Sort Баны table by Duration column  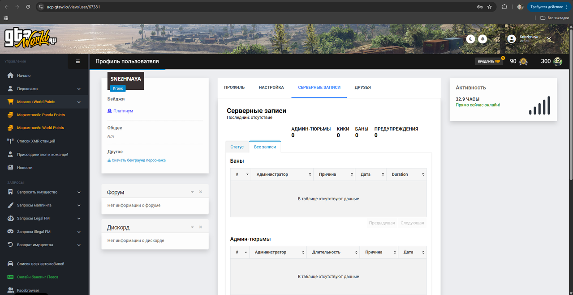coord(406,174)
